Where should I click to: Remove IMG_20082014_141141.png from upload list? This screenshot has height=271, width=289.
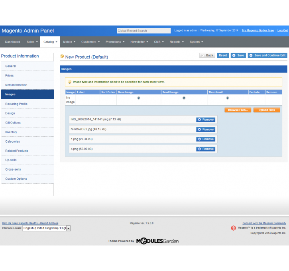click(x=206, y=120)
